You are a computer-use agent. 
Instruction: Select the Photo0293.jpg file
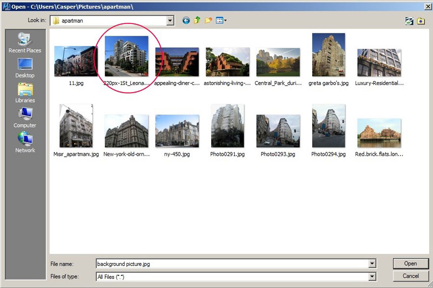click(x=278, y=131)
